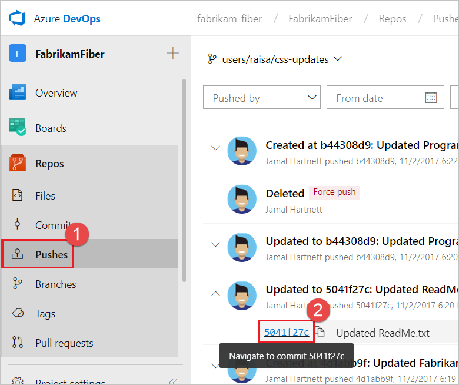
Task: Select the Repos icon in sidebar
Action: tap(18, 164)
